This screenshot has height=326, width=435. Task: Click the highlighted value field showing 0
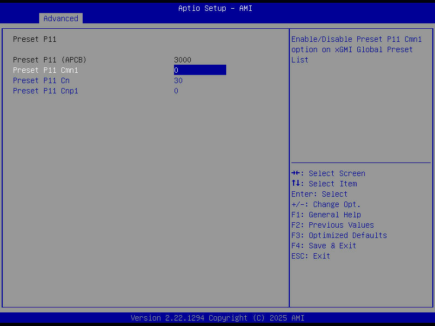coord(200,70)
